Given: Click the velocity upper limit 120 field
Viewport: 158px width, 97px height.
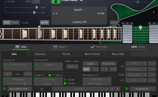Looking at the screenshot, I should pos(28,74).
